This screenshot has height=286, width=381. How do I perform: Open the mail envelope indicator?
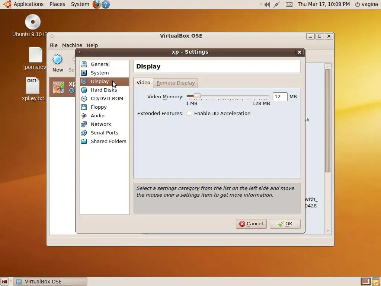289,4
